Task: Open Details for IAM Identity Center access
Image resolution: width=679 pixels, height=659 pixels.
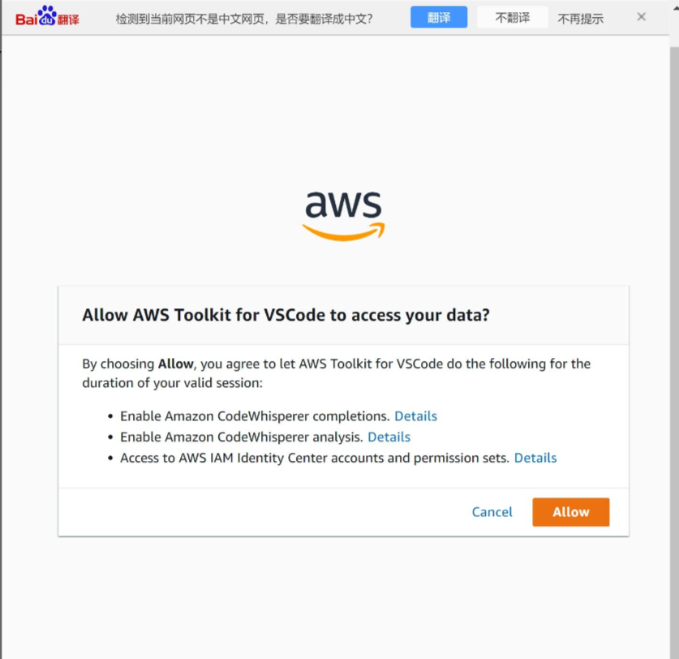Action: point(535,458)
